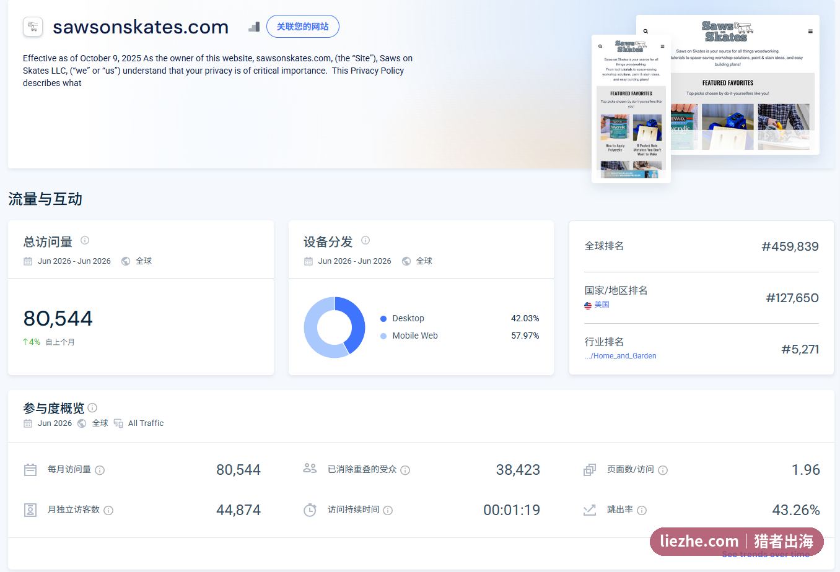Screen dimensions: 840x572
Task: Click info icon next to 月独立访客数
Action: (x=108, y=511)
